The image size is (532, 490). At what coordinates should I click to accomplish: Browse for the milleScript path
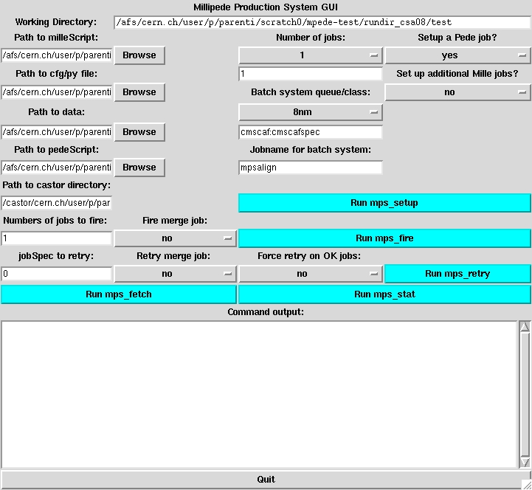139,55
